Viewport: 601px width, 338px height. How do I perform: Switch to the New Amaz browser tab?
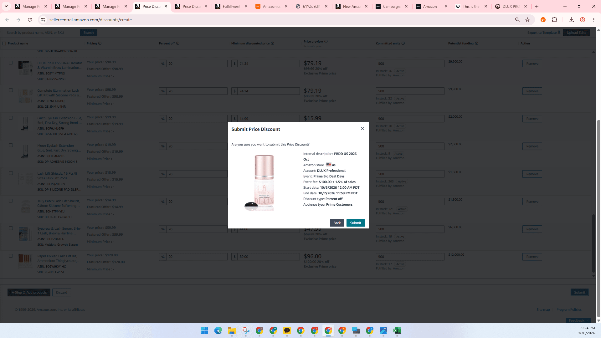point(351,6)
